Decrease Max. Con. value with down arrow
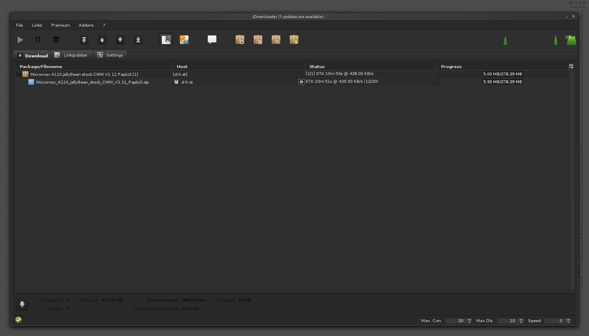589x336 pixels. point(469,322)
